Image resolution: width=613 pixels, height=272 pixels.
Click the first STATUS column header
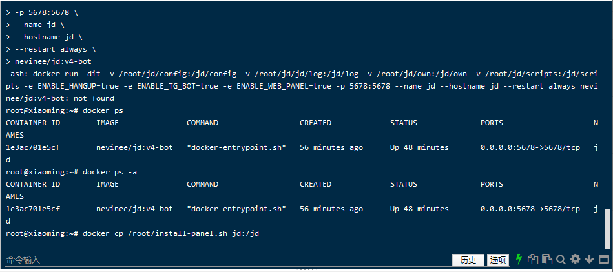(x=404, y=123)
